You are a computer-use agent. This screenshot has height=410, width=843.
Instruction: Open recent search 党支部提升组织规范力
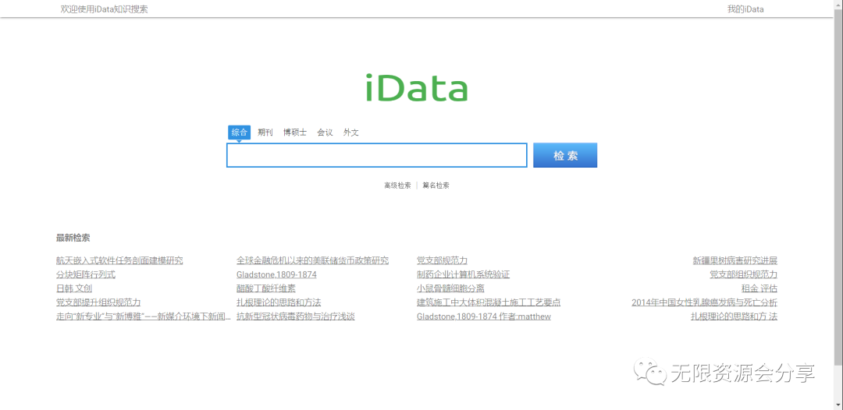(98, 302)
